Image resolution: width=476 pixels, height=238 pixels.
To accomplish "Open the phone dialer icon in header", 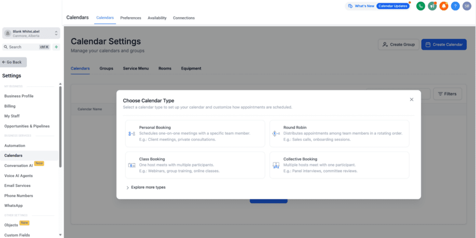I will tap(420, 6).
